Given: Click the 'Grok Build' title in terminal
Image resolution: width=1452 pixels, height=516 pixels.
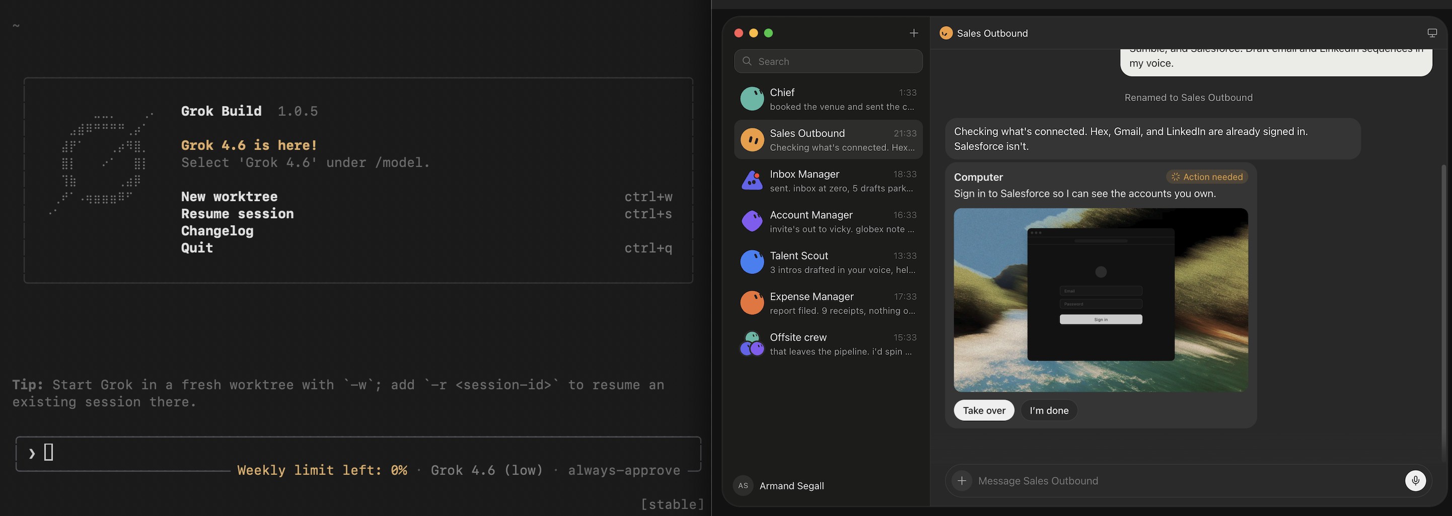Looking at the screenshot, I should pos(221,111).
